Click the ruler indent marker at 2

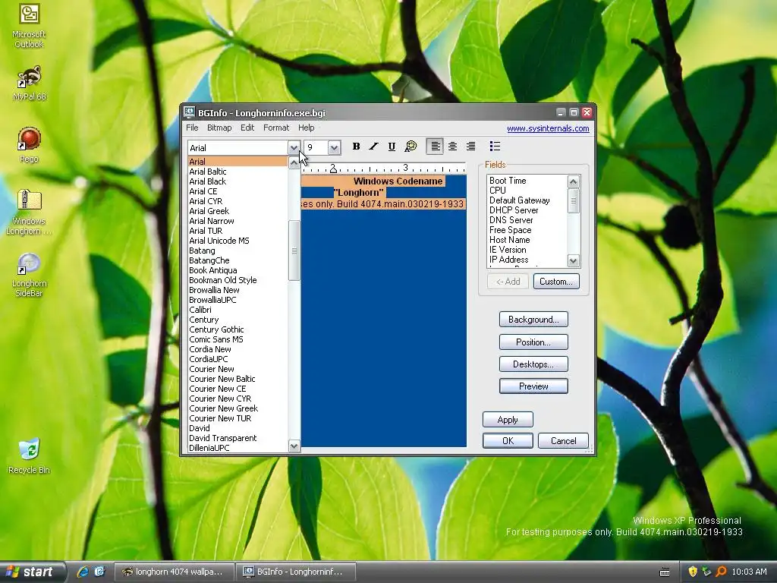click(x=333, y=169)
